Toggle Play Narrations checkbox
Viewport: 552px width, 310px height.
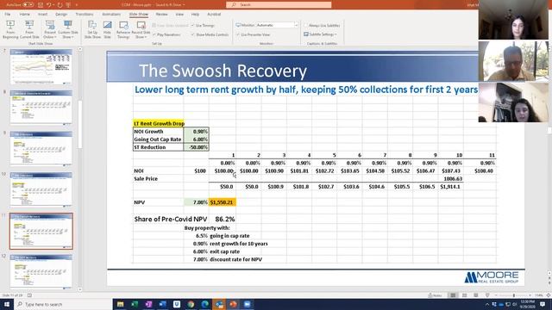coord(166,34)
